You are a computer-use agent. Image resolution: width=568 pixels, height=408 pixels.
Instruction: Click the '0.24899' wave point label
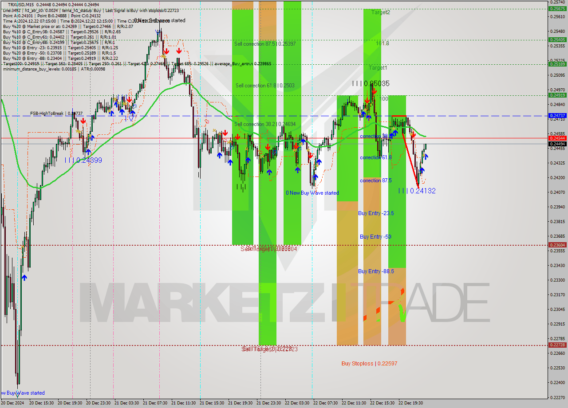(83, 160)
